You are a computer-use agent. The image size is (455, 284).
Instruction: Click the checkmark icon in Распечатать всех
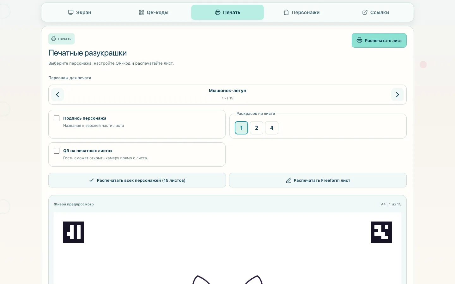point(92,180)
